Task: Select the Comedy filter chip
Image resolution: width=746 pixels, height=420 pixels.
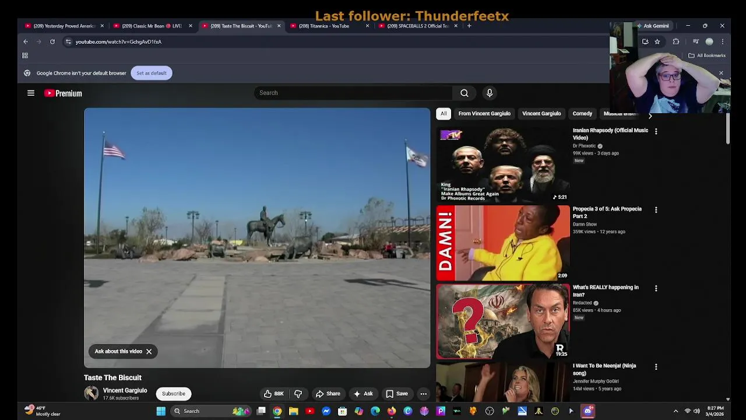Action: (x=582, y=114)
